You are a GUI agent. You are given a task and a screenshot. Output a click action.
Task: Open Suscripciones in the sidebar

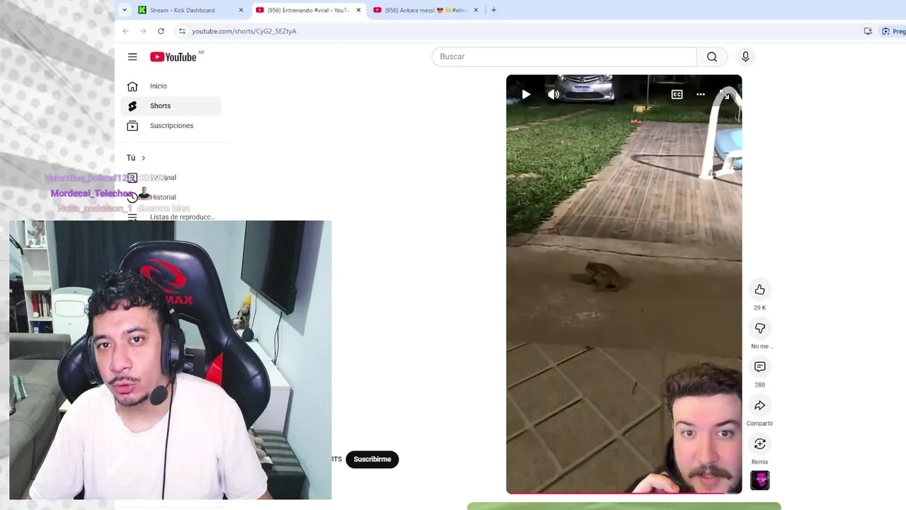(x=171, y=125)
